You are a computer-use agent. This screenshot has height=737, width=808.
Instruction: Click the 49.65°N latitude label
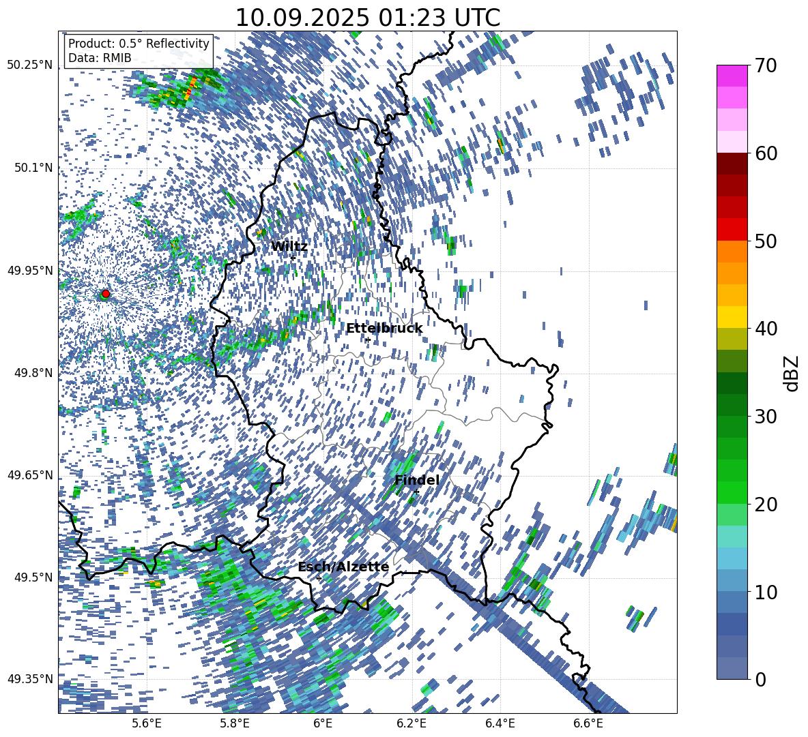click(30, 475)
